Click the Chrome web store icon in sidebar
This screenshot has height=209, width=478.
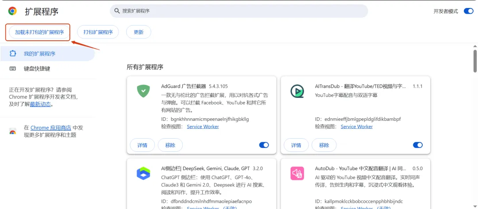[12, 132]
